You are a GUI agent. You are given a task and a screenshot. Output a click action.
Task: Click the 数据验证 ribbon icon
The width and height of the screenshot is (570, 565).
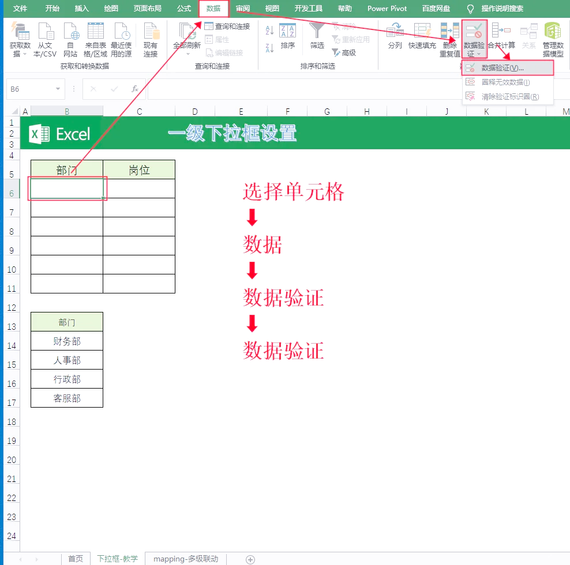(474, 31)
